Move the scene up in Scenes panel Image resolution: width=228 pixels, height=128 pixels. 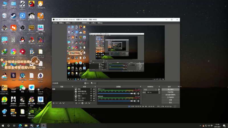point(60,103)
